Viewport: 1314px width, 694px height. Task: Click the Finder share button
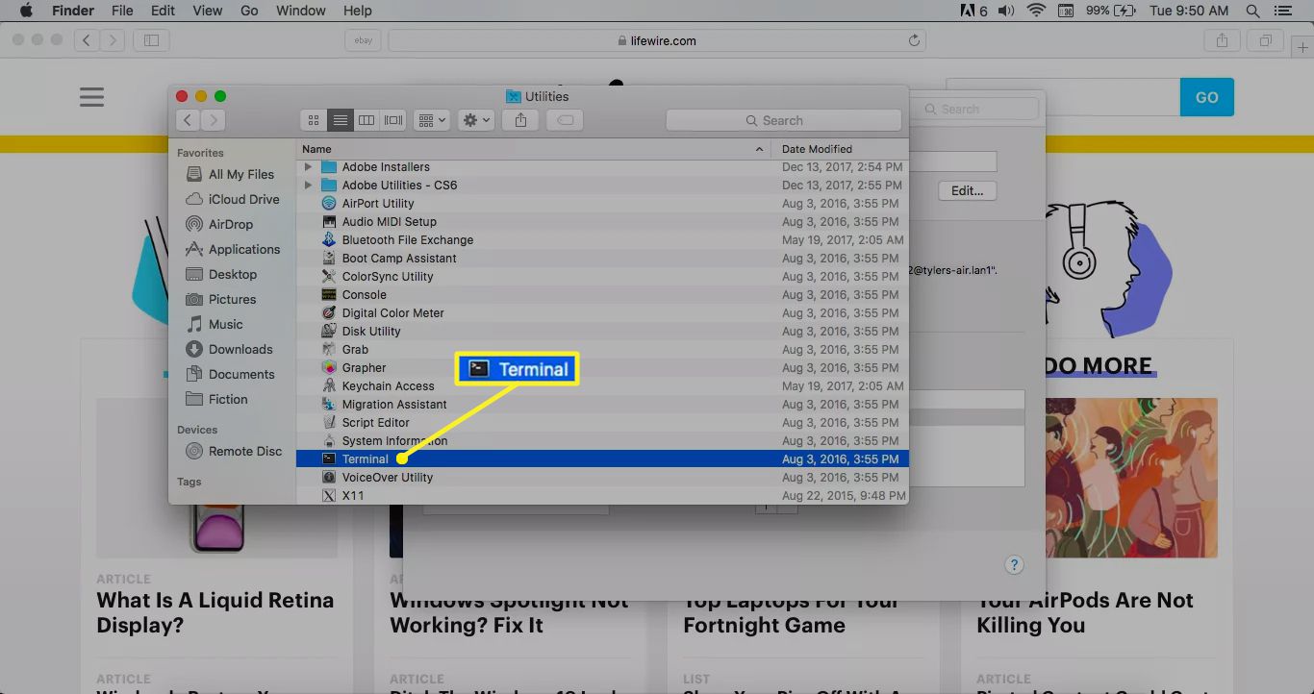click(520, 120)
